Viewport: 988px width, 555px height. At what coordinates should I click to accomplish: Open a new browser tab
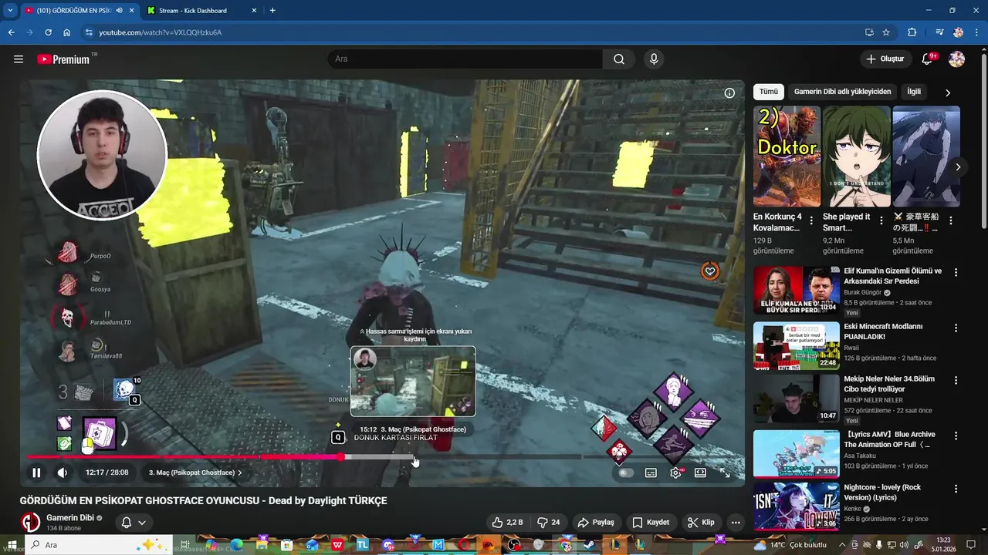[272, 10]
